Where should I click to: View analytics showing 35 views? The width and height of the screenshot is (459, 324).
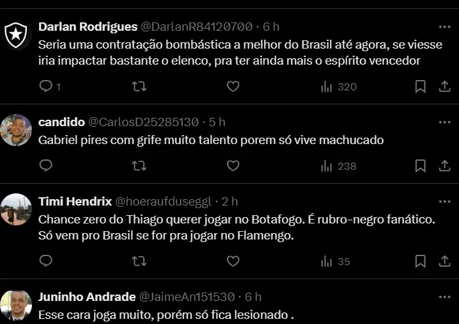[336, 261]
